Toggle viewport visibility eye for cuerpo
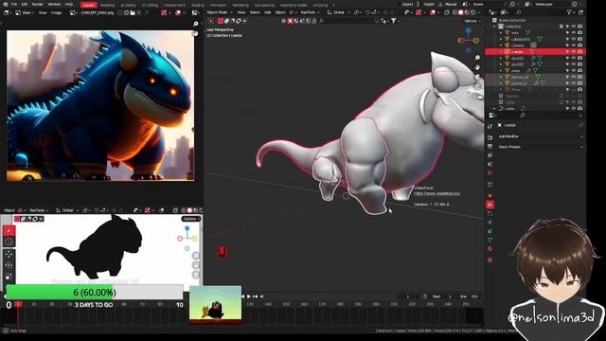This screenshot has width=606, height=341. 574,51
